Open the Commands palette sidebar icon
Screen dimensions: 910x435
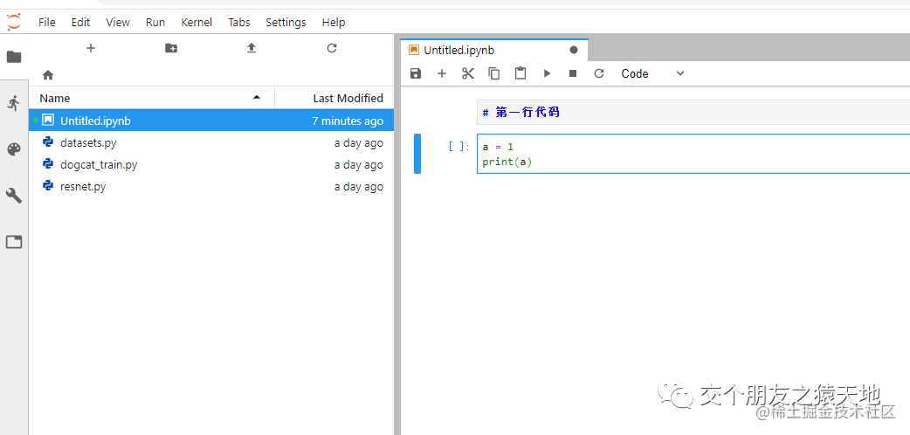[x=13, y=150]
